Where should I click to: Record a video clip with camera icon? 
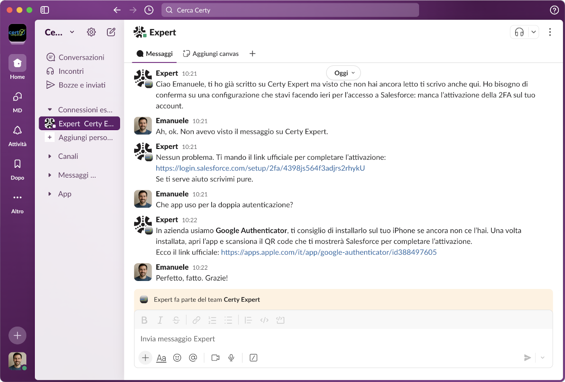click(x=216, y=358)
